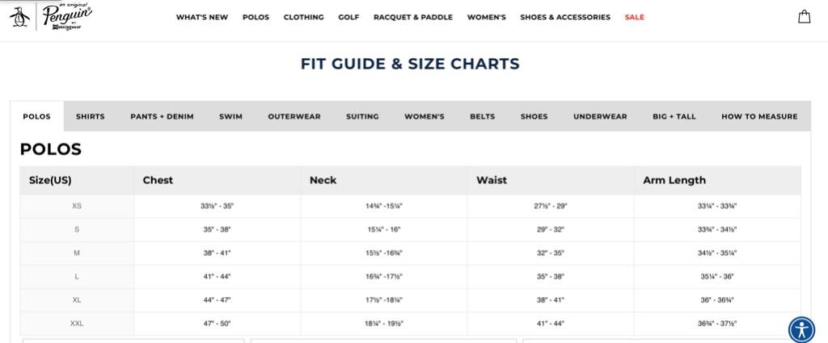Visit the red Sale link
The height and width of the screenshot is (343, 828).
[x=634, y=18]
